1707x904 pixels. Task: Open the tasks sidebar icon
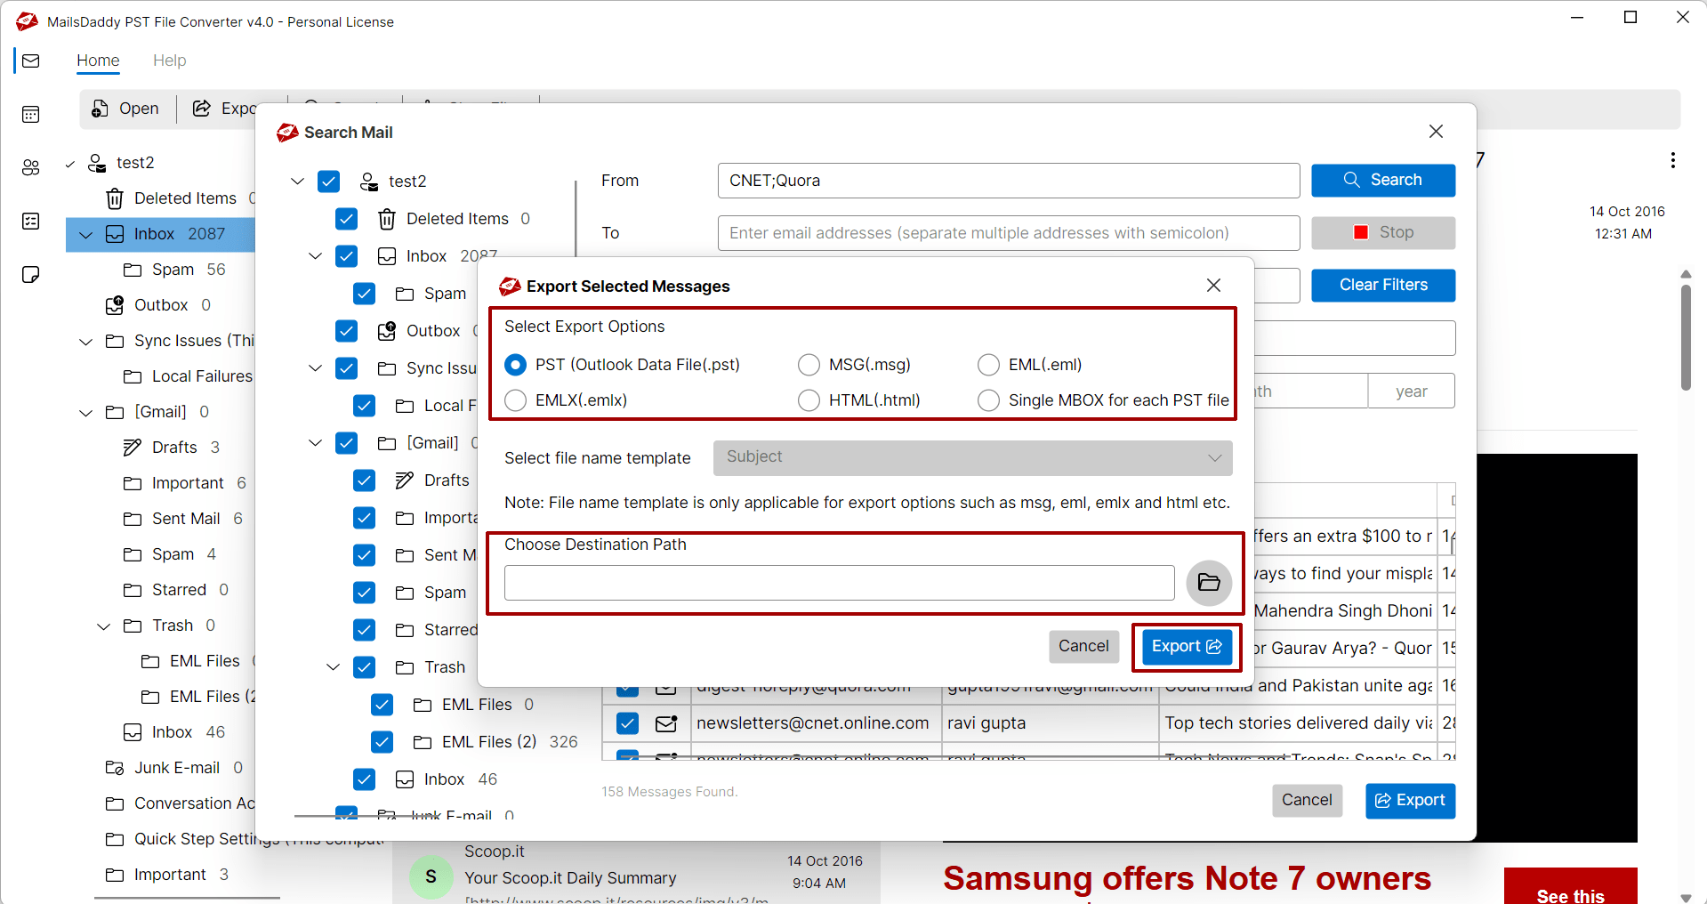point(31,221)
